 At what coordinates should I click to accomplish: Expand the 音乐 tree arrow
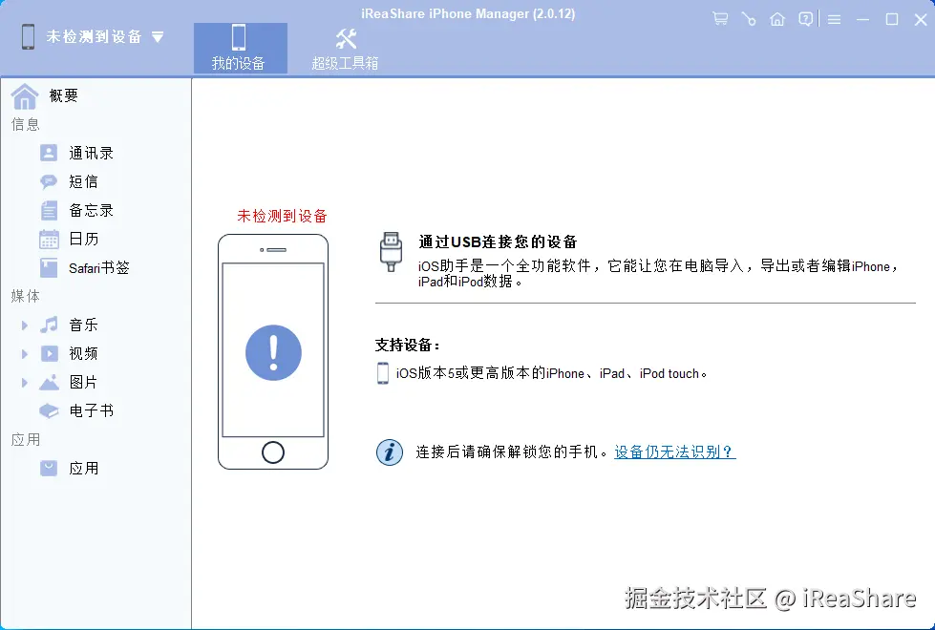pyautogui.click(x=25, y=325)
